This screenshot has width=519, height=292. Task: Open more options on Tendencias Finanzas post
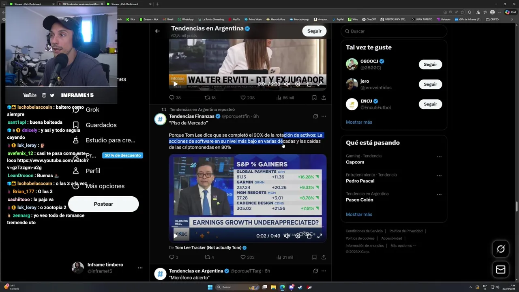click(324, 116)
